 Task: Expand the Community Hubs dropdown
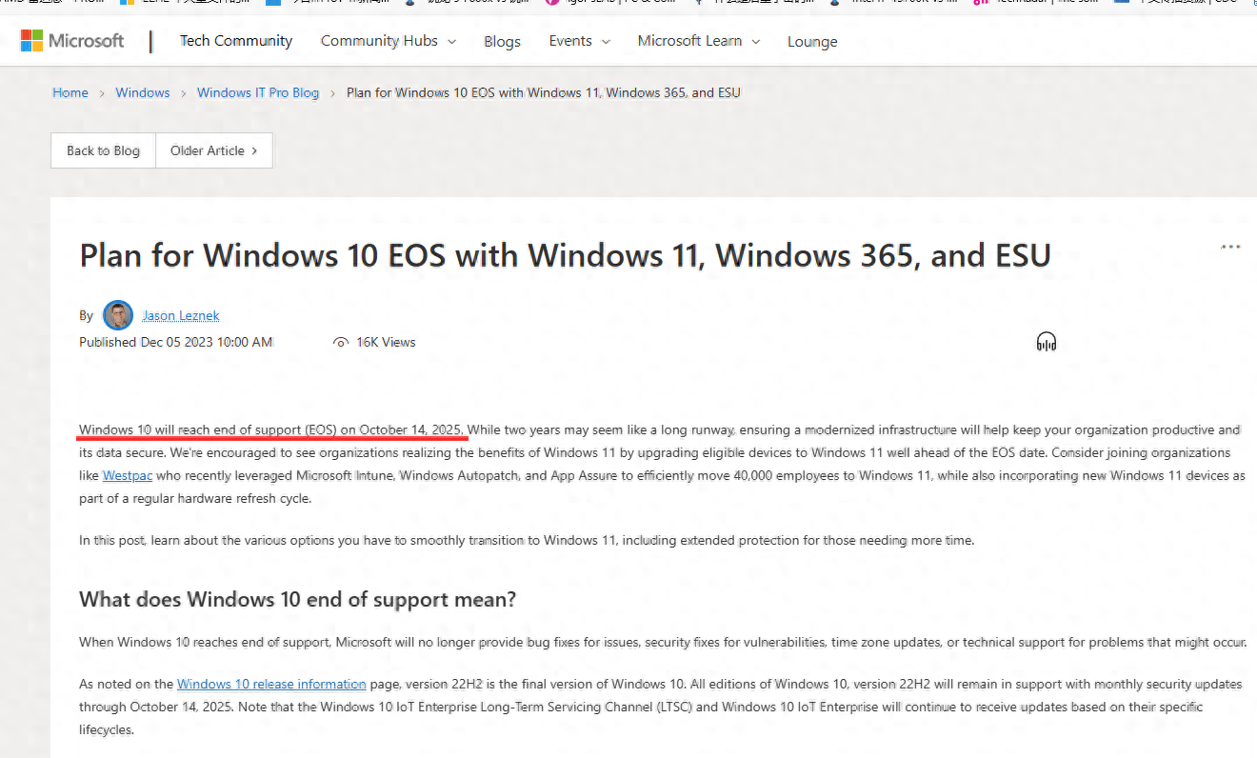pos(389,41)
